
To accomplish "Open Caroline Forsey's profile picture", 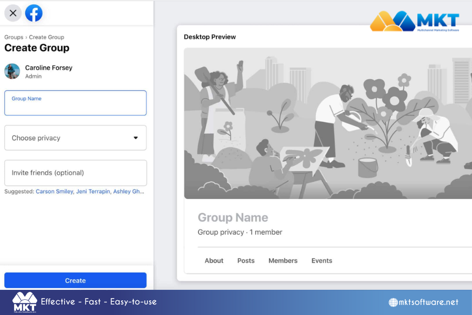I will (x=12, y=71).
